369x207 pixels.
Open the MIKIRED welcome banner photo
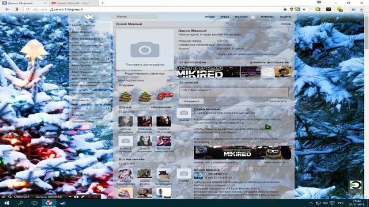click(x=208, y=71)
